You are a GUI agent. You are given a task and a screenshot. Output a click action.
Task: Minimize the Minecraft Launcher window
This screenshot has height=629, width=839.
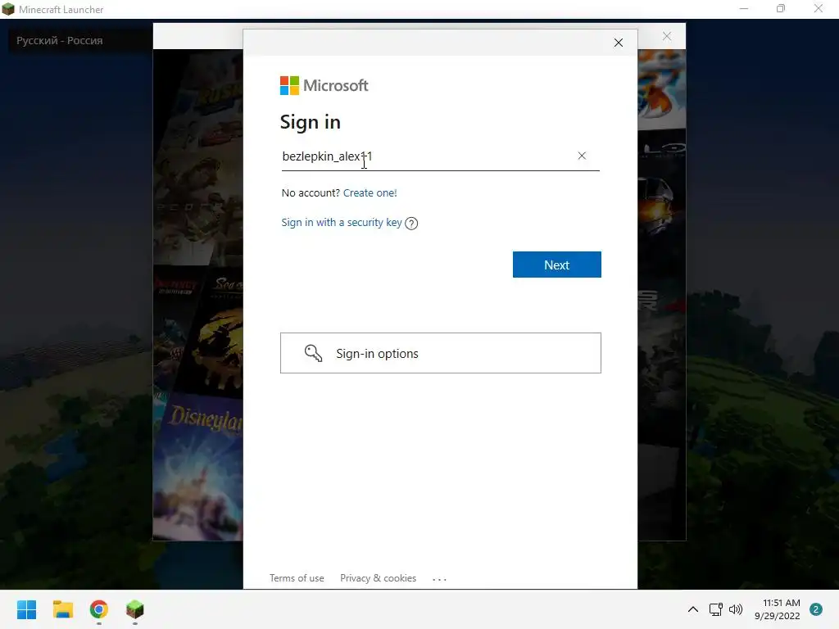744,8
